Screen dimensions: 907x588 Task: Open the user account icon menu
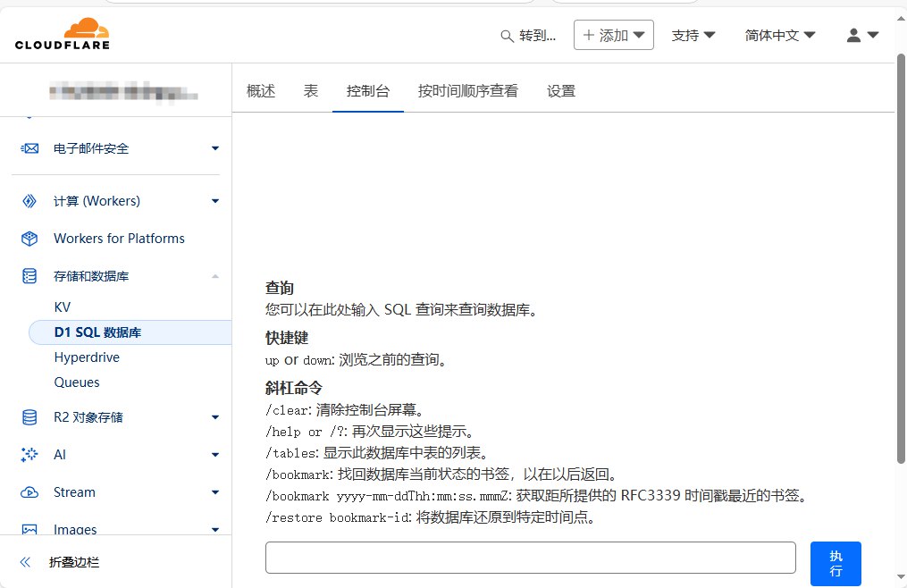coord(862,36)
